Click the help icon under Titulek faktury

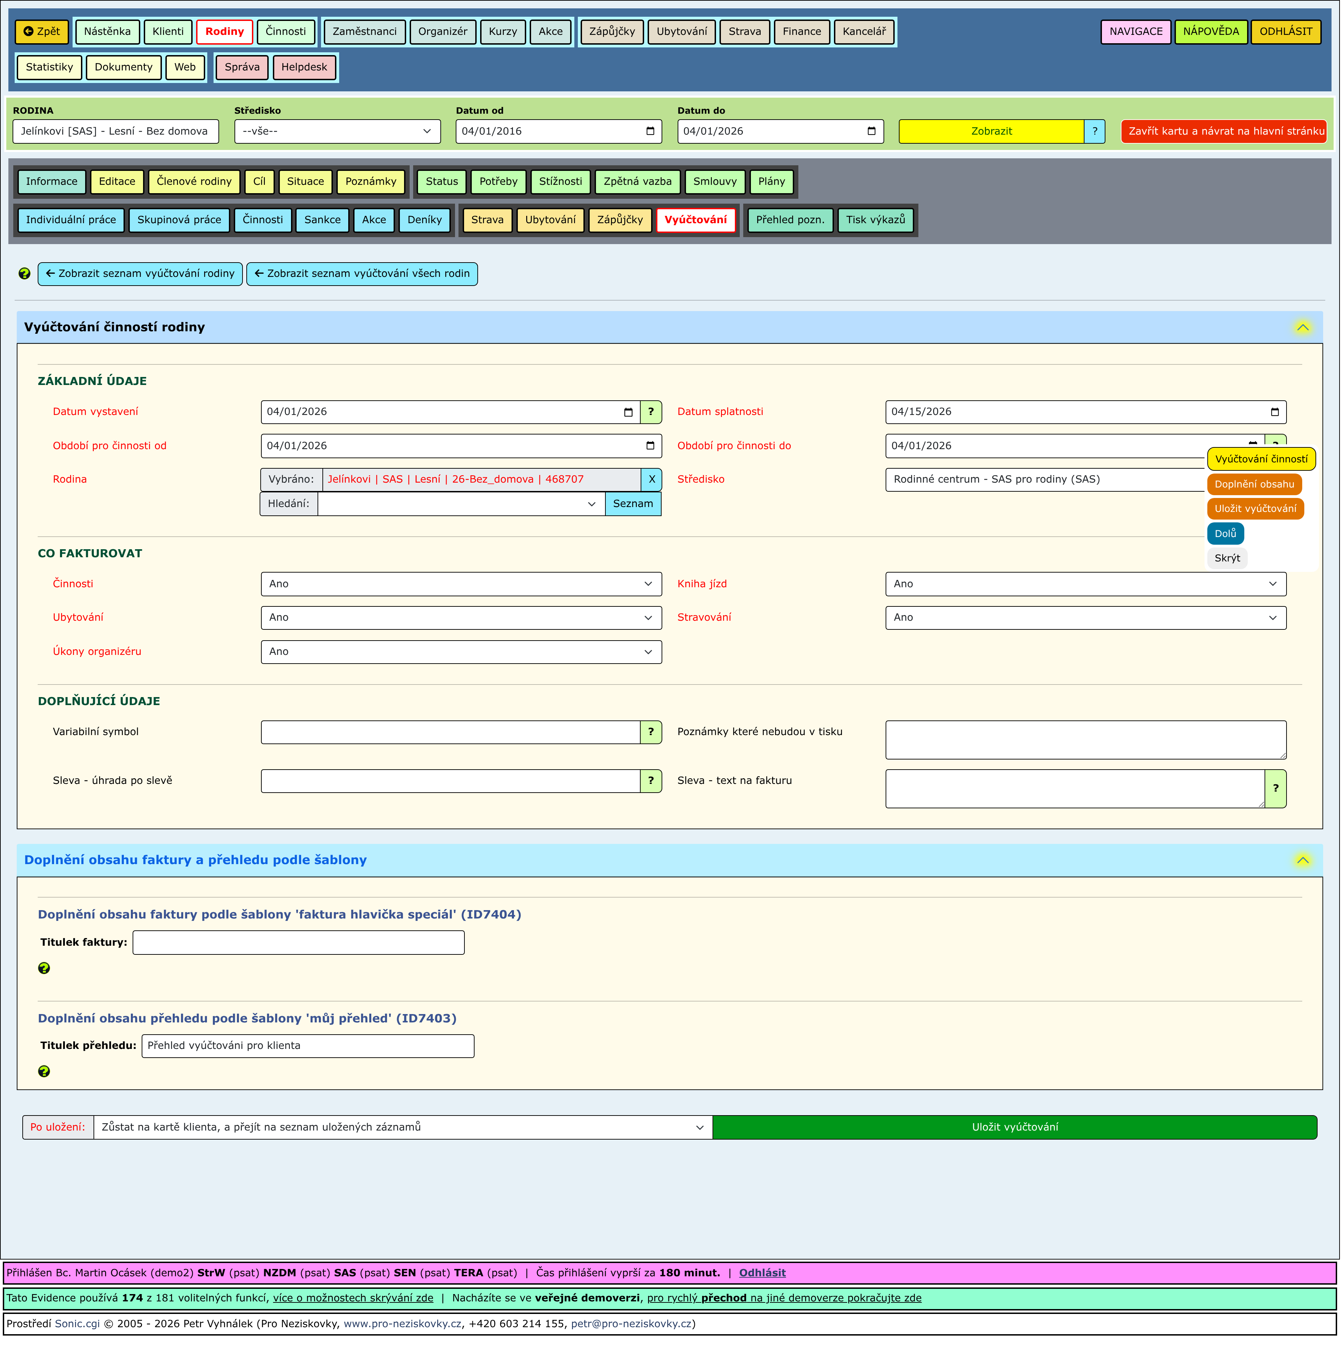pos(44,968)
